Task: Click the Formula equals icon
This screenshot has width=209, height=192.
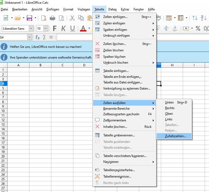Action: click(x=51, y=37)
